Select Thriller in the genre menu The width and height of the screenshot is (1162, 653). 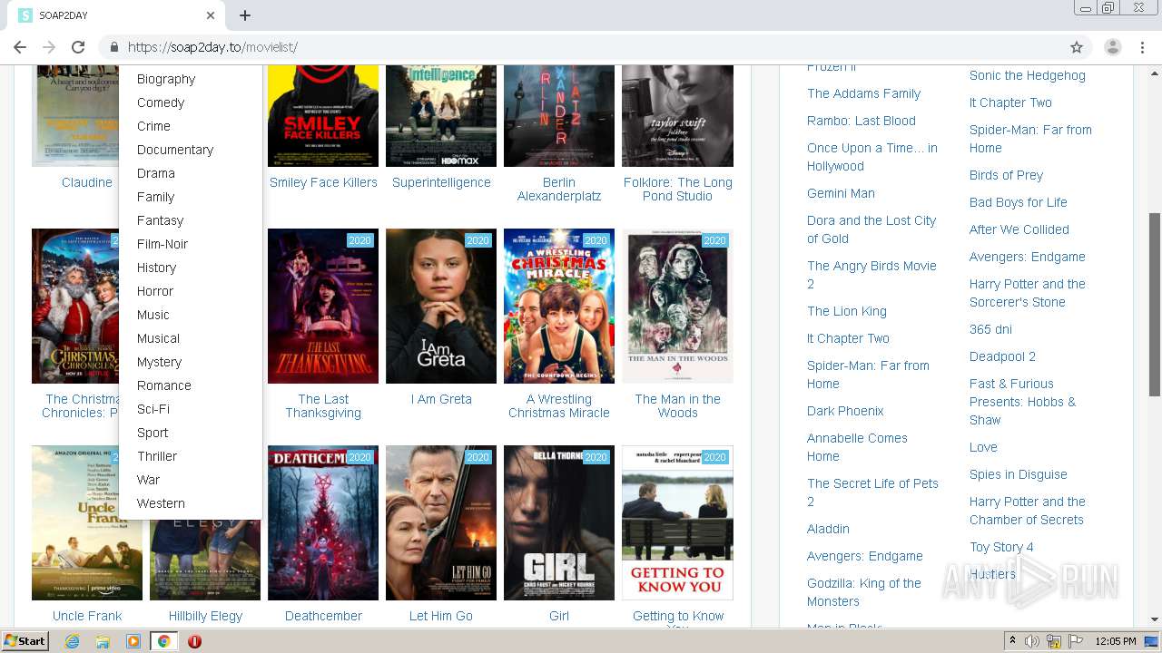coord(157,456)
